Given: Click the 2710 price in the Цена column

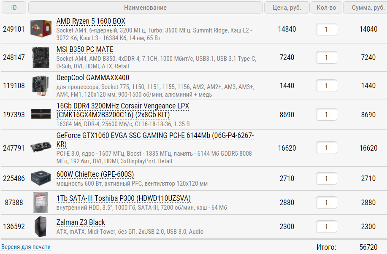Looking at the screenshot, I should (x=287, y=178).
